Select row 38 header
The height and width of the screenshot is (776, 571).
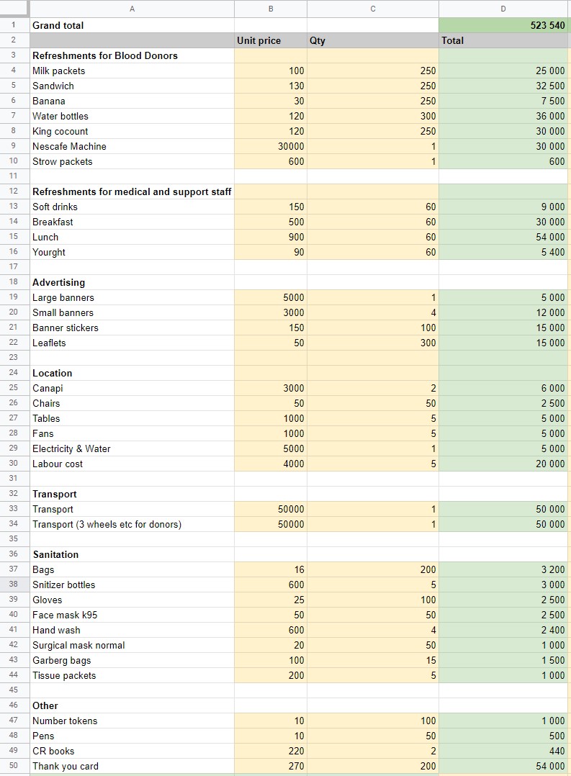pyautogui.click(x=14, y=584)
